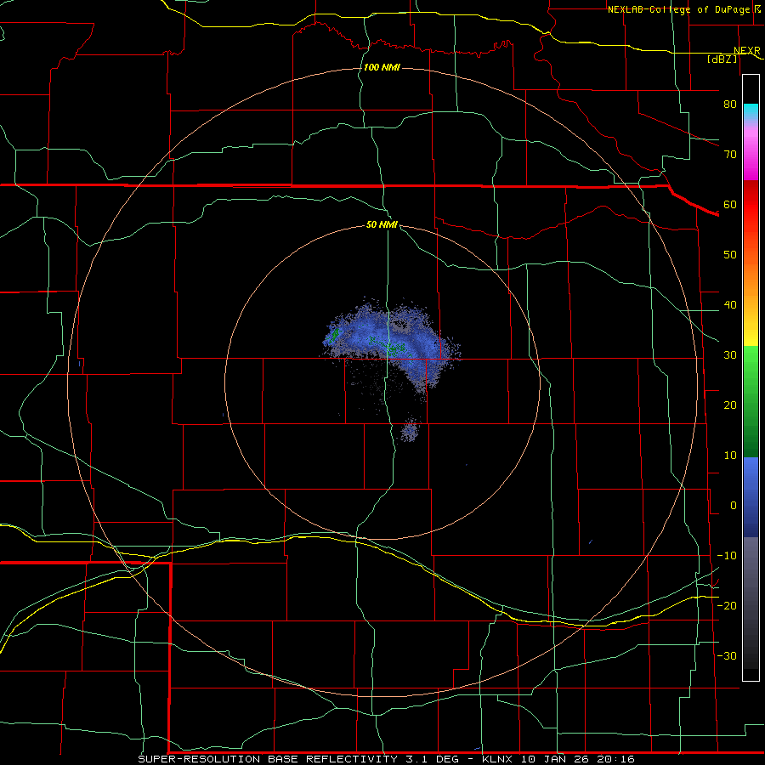Click the -30 value on dBZ scale
The image size is (765, 765).
tap(727, 656)
